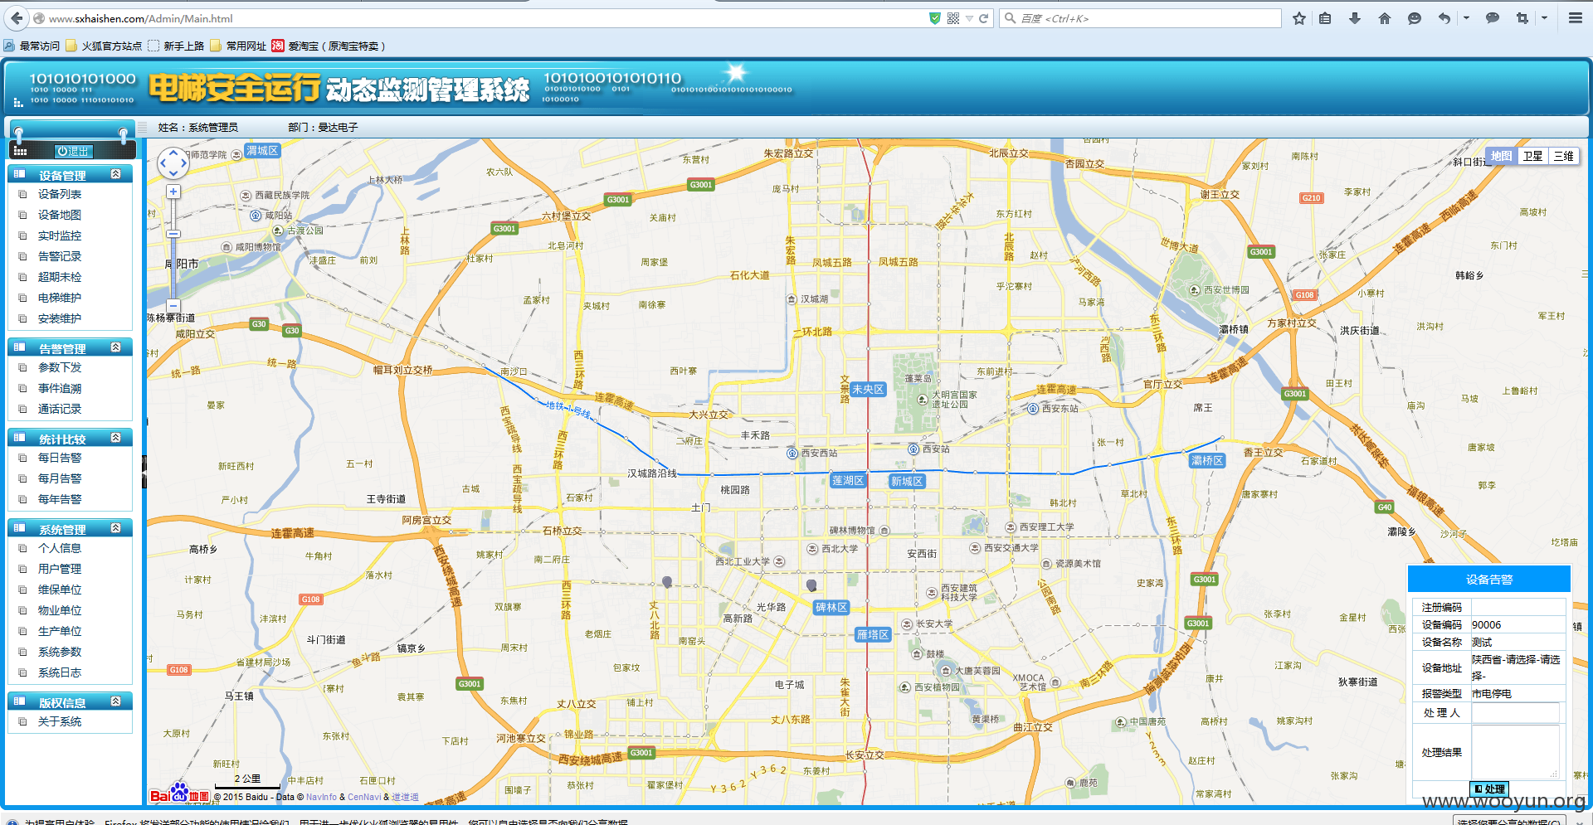Click the NavInfo copyright link
The width and height of the screenshot is (1593, 825).
pyautogui.click(x=321, y=797)
